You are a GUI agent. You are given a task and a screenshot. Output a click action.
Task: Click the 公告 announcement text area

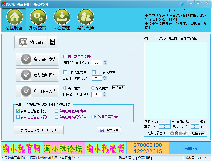[176, 22]
